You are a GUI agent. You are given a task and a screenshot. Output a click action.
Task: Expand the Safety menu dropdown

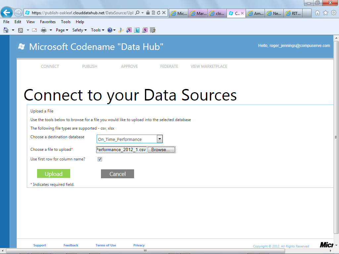(x=79, y=30)
